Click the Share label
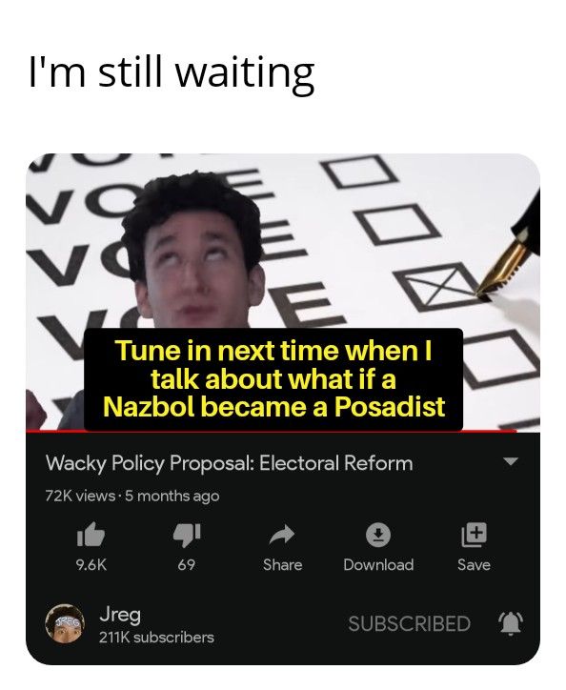 pyautogui.click(x=283, y=564)
